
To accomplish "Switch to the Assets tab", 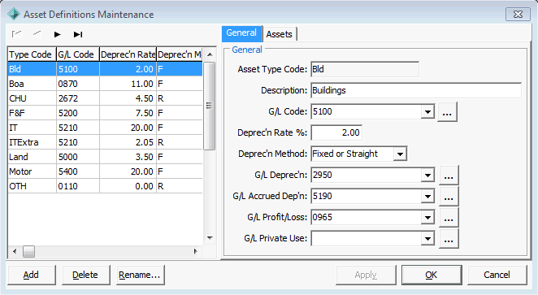I will click(280, 34).
